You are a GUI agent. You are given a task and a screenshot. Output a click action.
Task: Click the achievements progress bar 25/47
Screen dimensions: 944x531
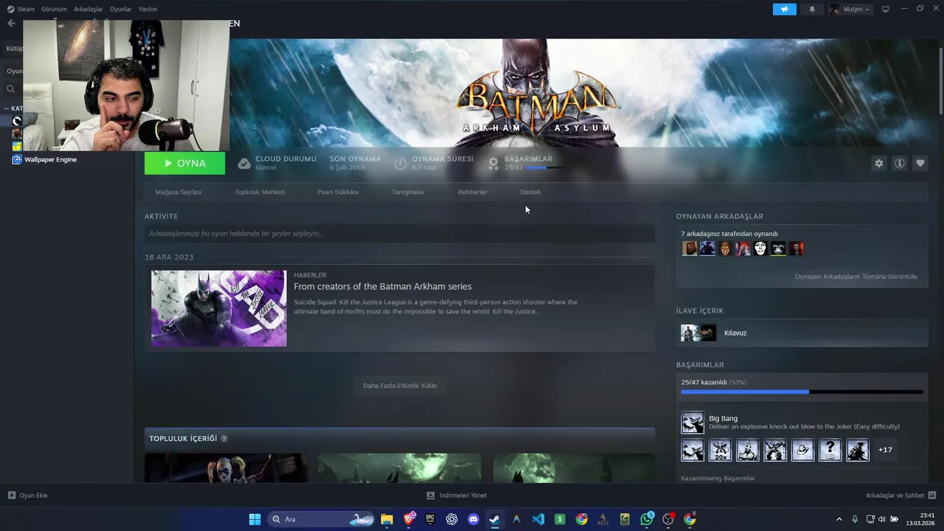point(802,392)
